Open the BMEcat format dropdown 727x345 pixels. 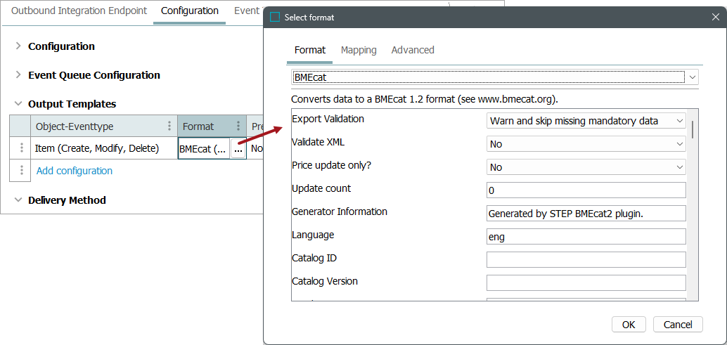[693, 77]
